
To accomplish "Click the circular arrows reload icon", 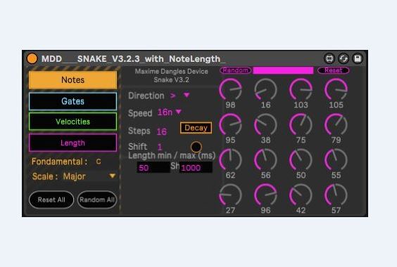I will tap(344, 58).
